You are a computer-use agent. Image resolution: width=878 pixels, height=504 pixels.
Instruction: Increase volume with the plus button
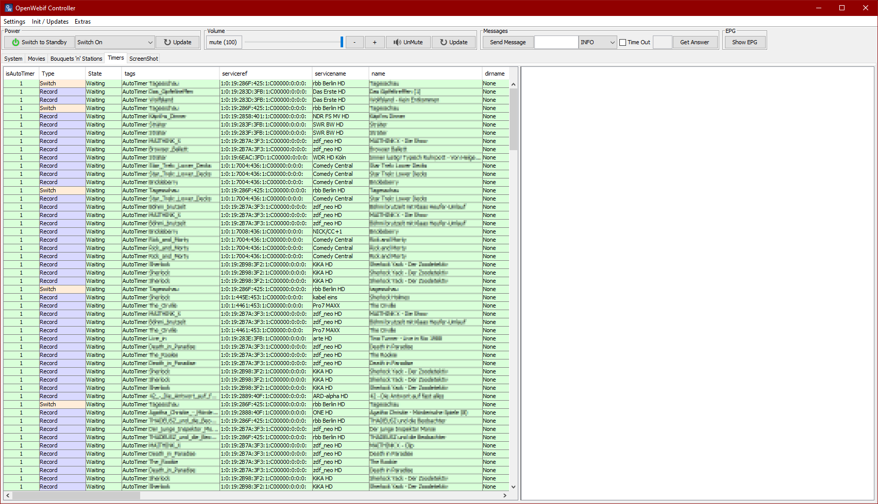point(375,42)
